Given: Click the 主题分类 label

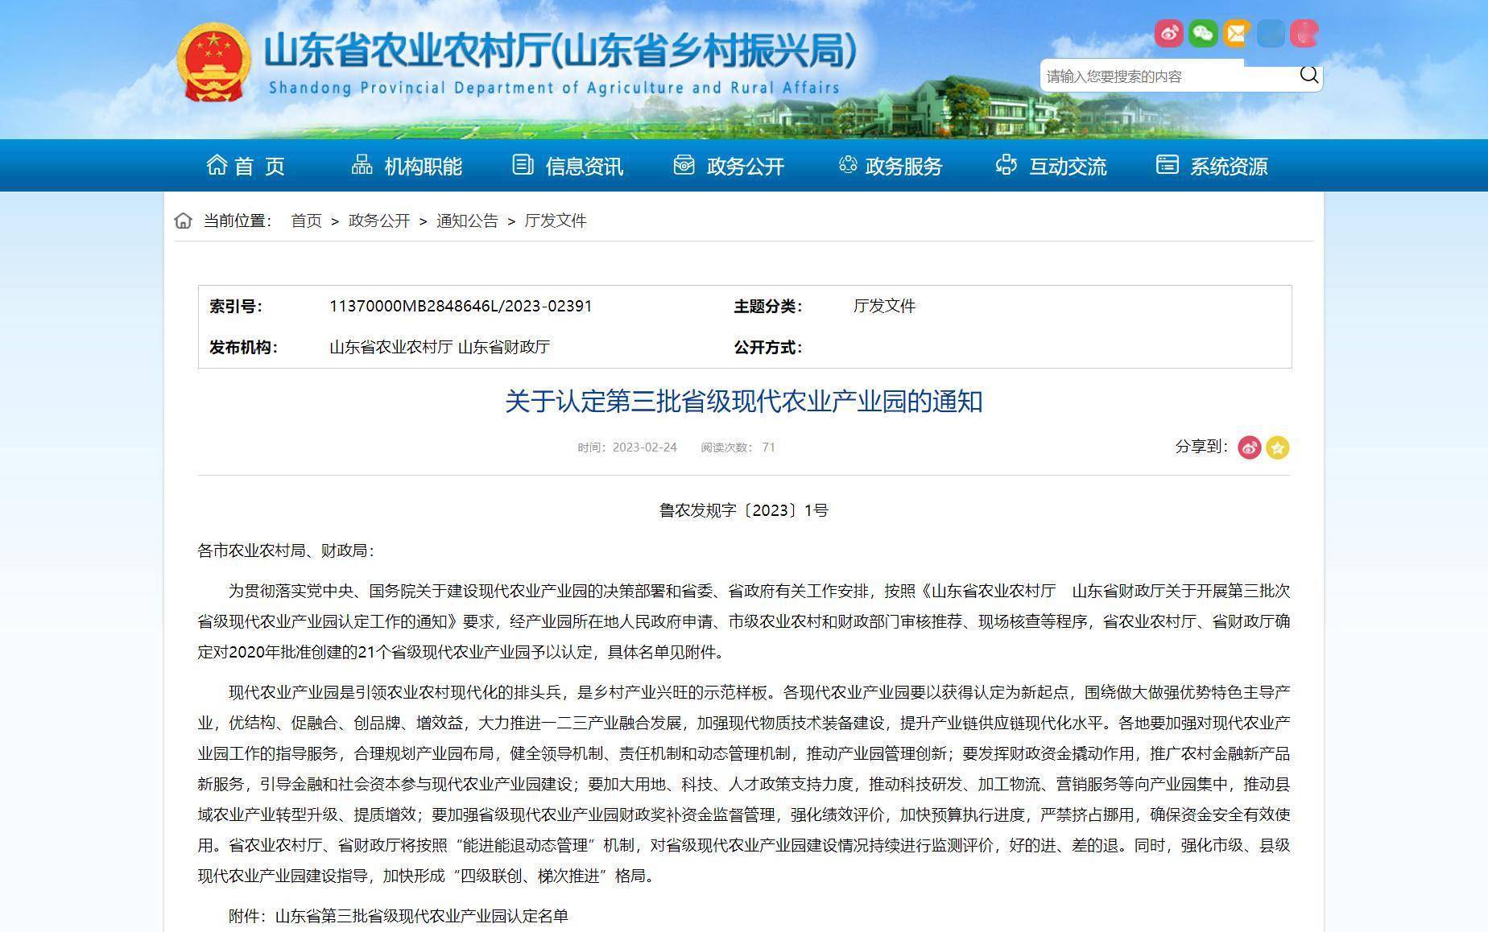Looking at the screenshot, I should tap(768, 306).
